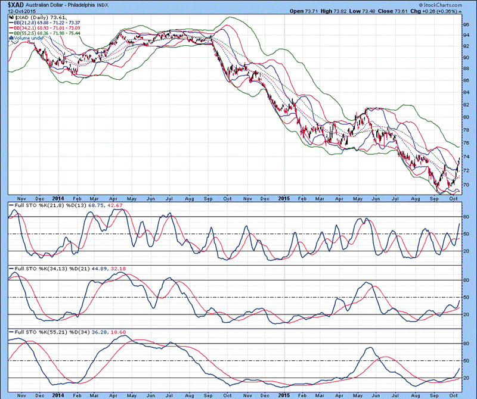Click the copyright symbol next to StockCharts.com
The image size is (477, 399).
tap(422, 4)
